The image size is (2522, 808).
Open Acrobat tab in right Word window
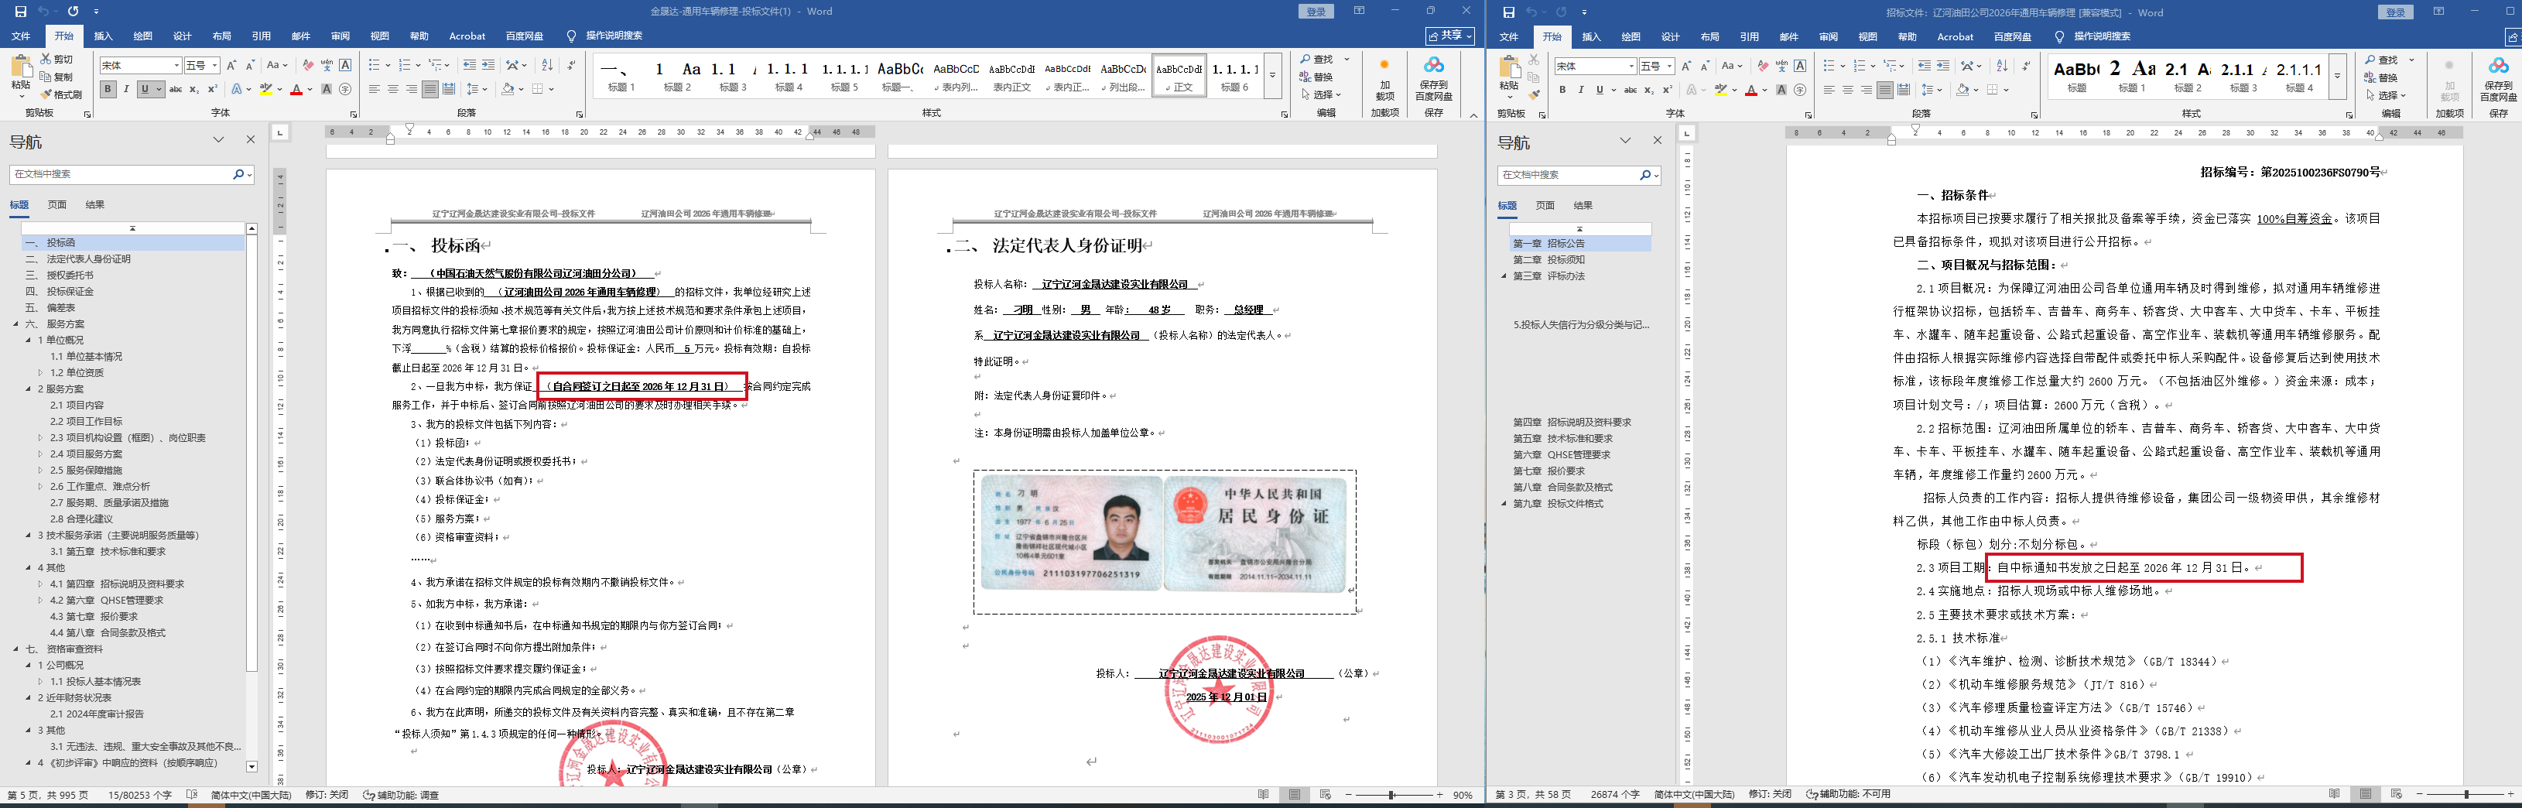1955,37
